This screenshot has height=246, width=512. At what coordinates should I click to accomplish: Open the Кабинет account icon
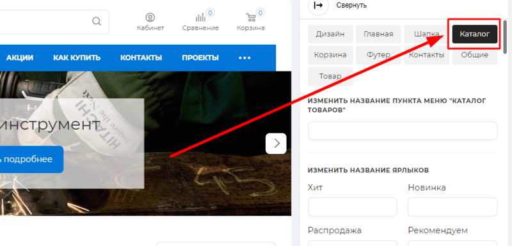tap(150, 17)
